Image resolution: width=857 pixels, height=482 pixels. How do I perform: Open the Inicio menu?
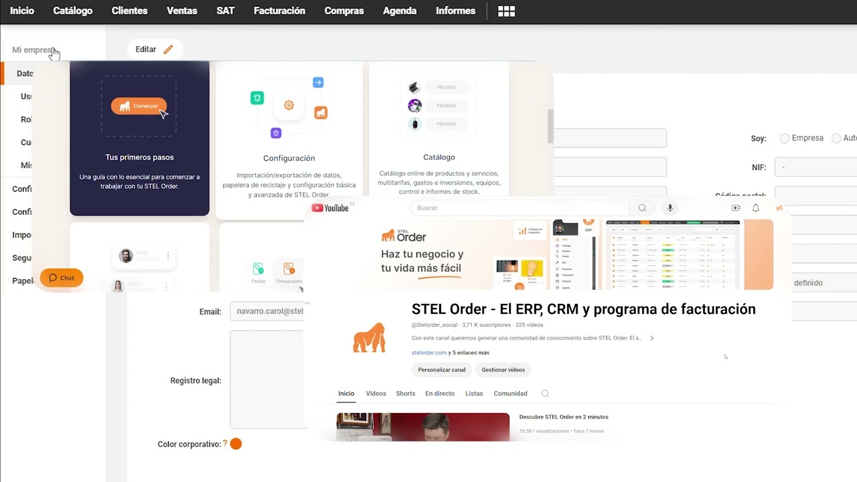click(x=22, y=11)
